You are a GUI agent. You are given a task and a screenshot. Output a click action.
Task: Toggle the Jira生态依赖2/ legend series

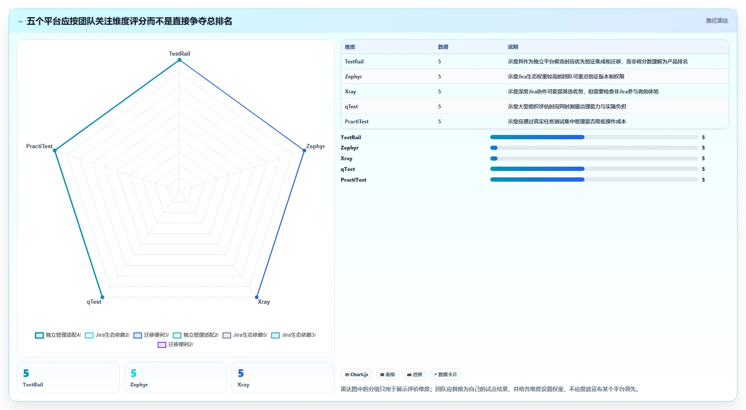coord(107,335)
